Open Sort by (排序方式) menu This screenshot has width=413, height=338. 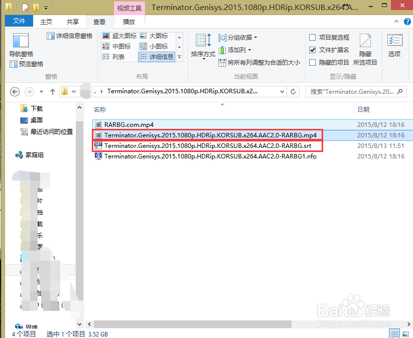203,46
